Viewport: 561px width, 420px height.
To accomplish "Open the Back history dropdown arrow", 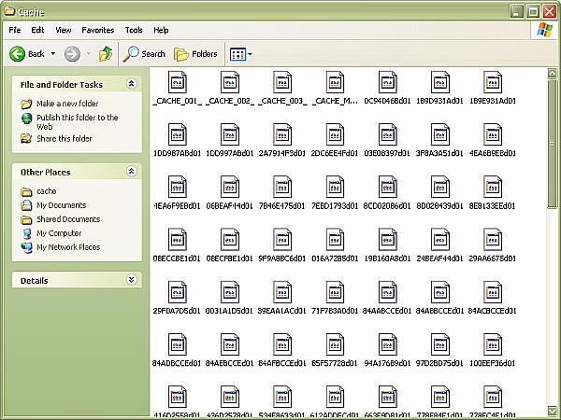I will [53, 54].
